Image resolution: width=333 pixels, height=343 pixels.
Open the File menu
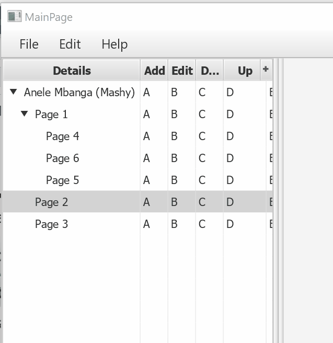(x=29, y=44)
